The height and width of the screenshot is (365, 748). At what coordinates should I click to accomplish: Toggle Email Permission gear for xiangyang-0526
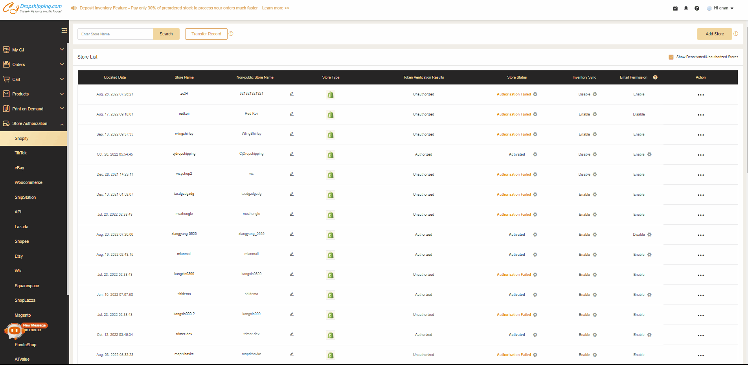(x=649, y=235)
